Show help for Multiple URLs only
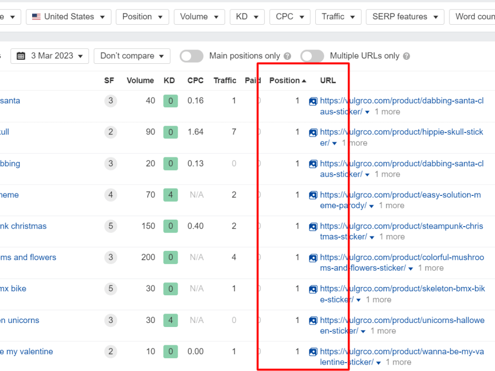This screenshot has width=495, height=371. pyautogui.click(x=406, y=56)
